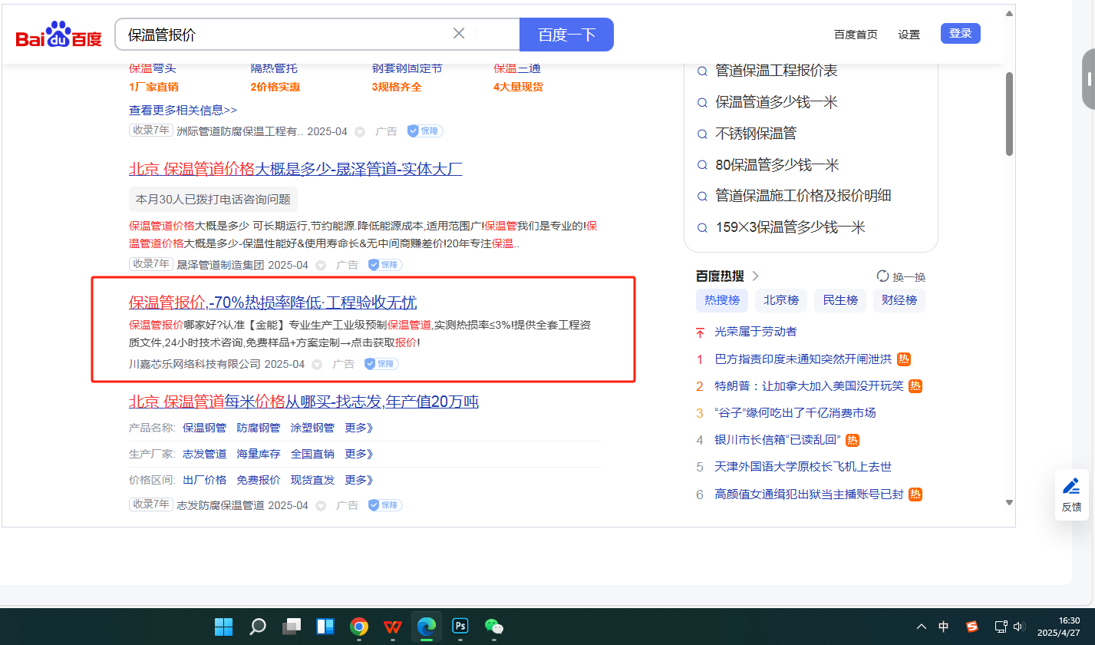This screenshot has height=645, width=1095.
Task: Toggle the 中 input language indicator
Action: [x=944, y=627]
